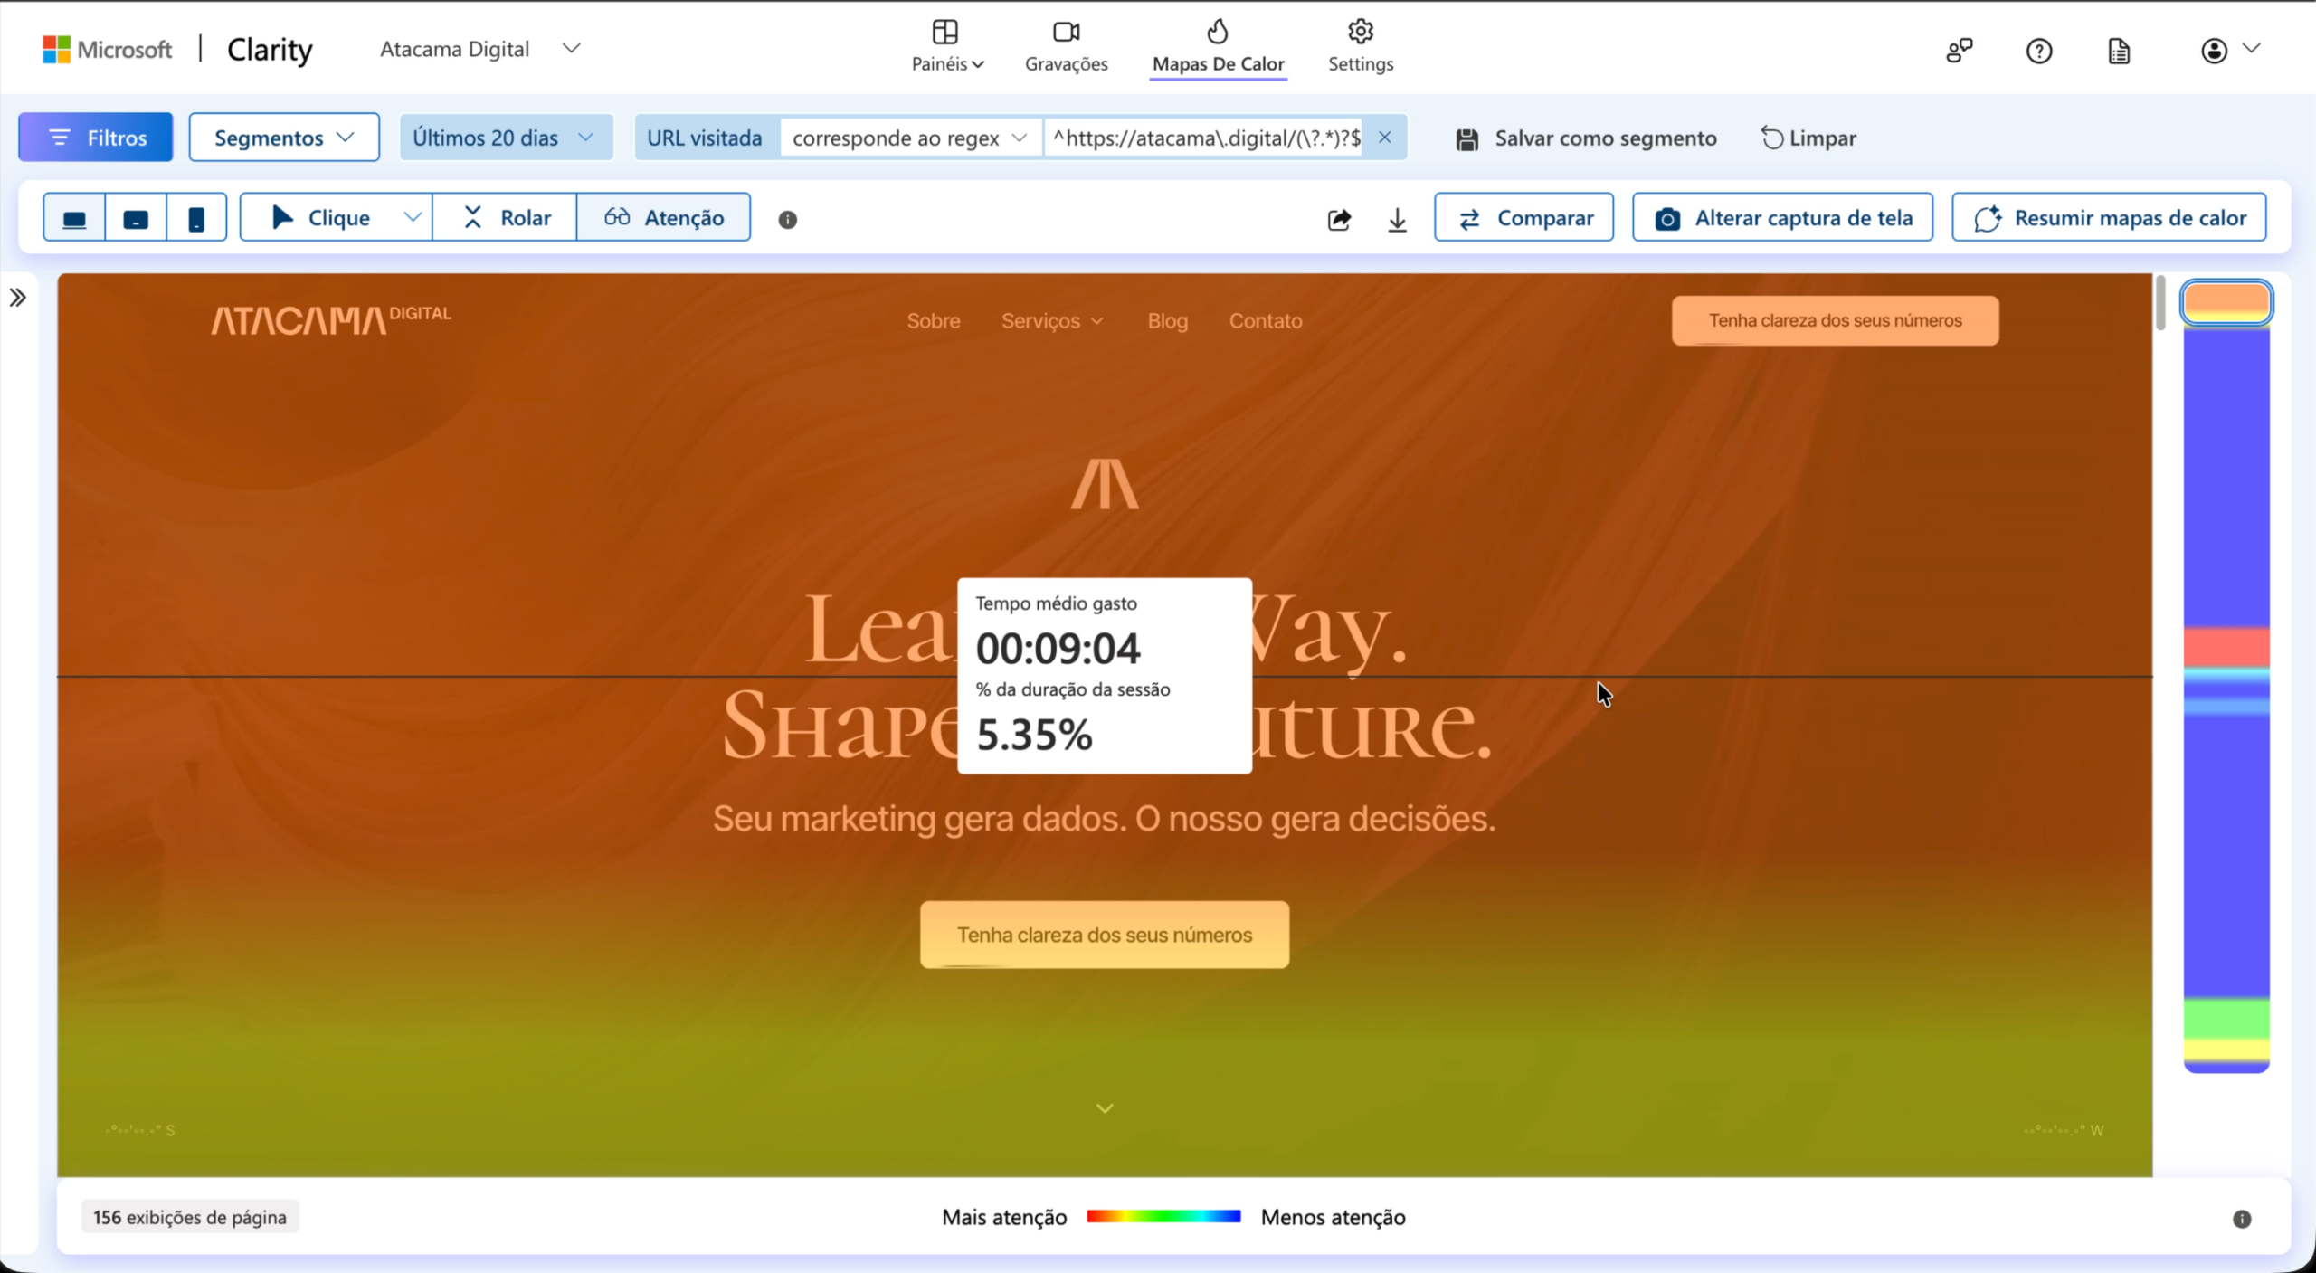This screenshot has height=1273, width=2316.
Task: Go to the Mapas De Calor tab
Action: tap(1219, 46)
